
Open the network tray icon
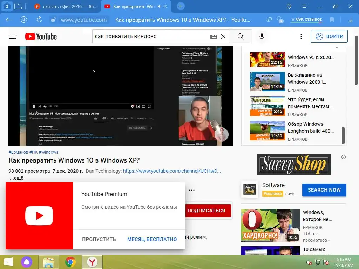[x=318, y=262]
